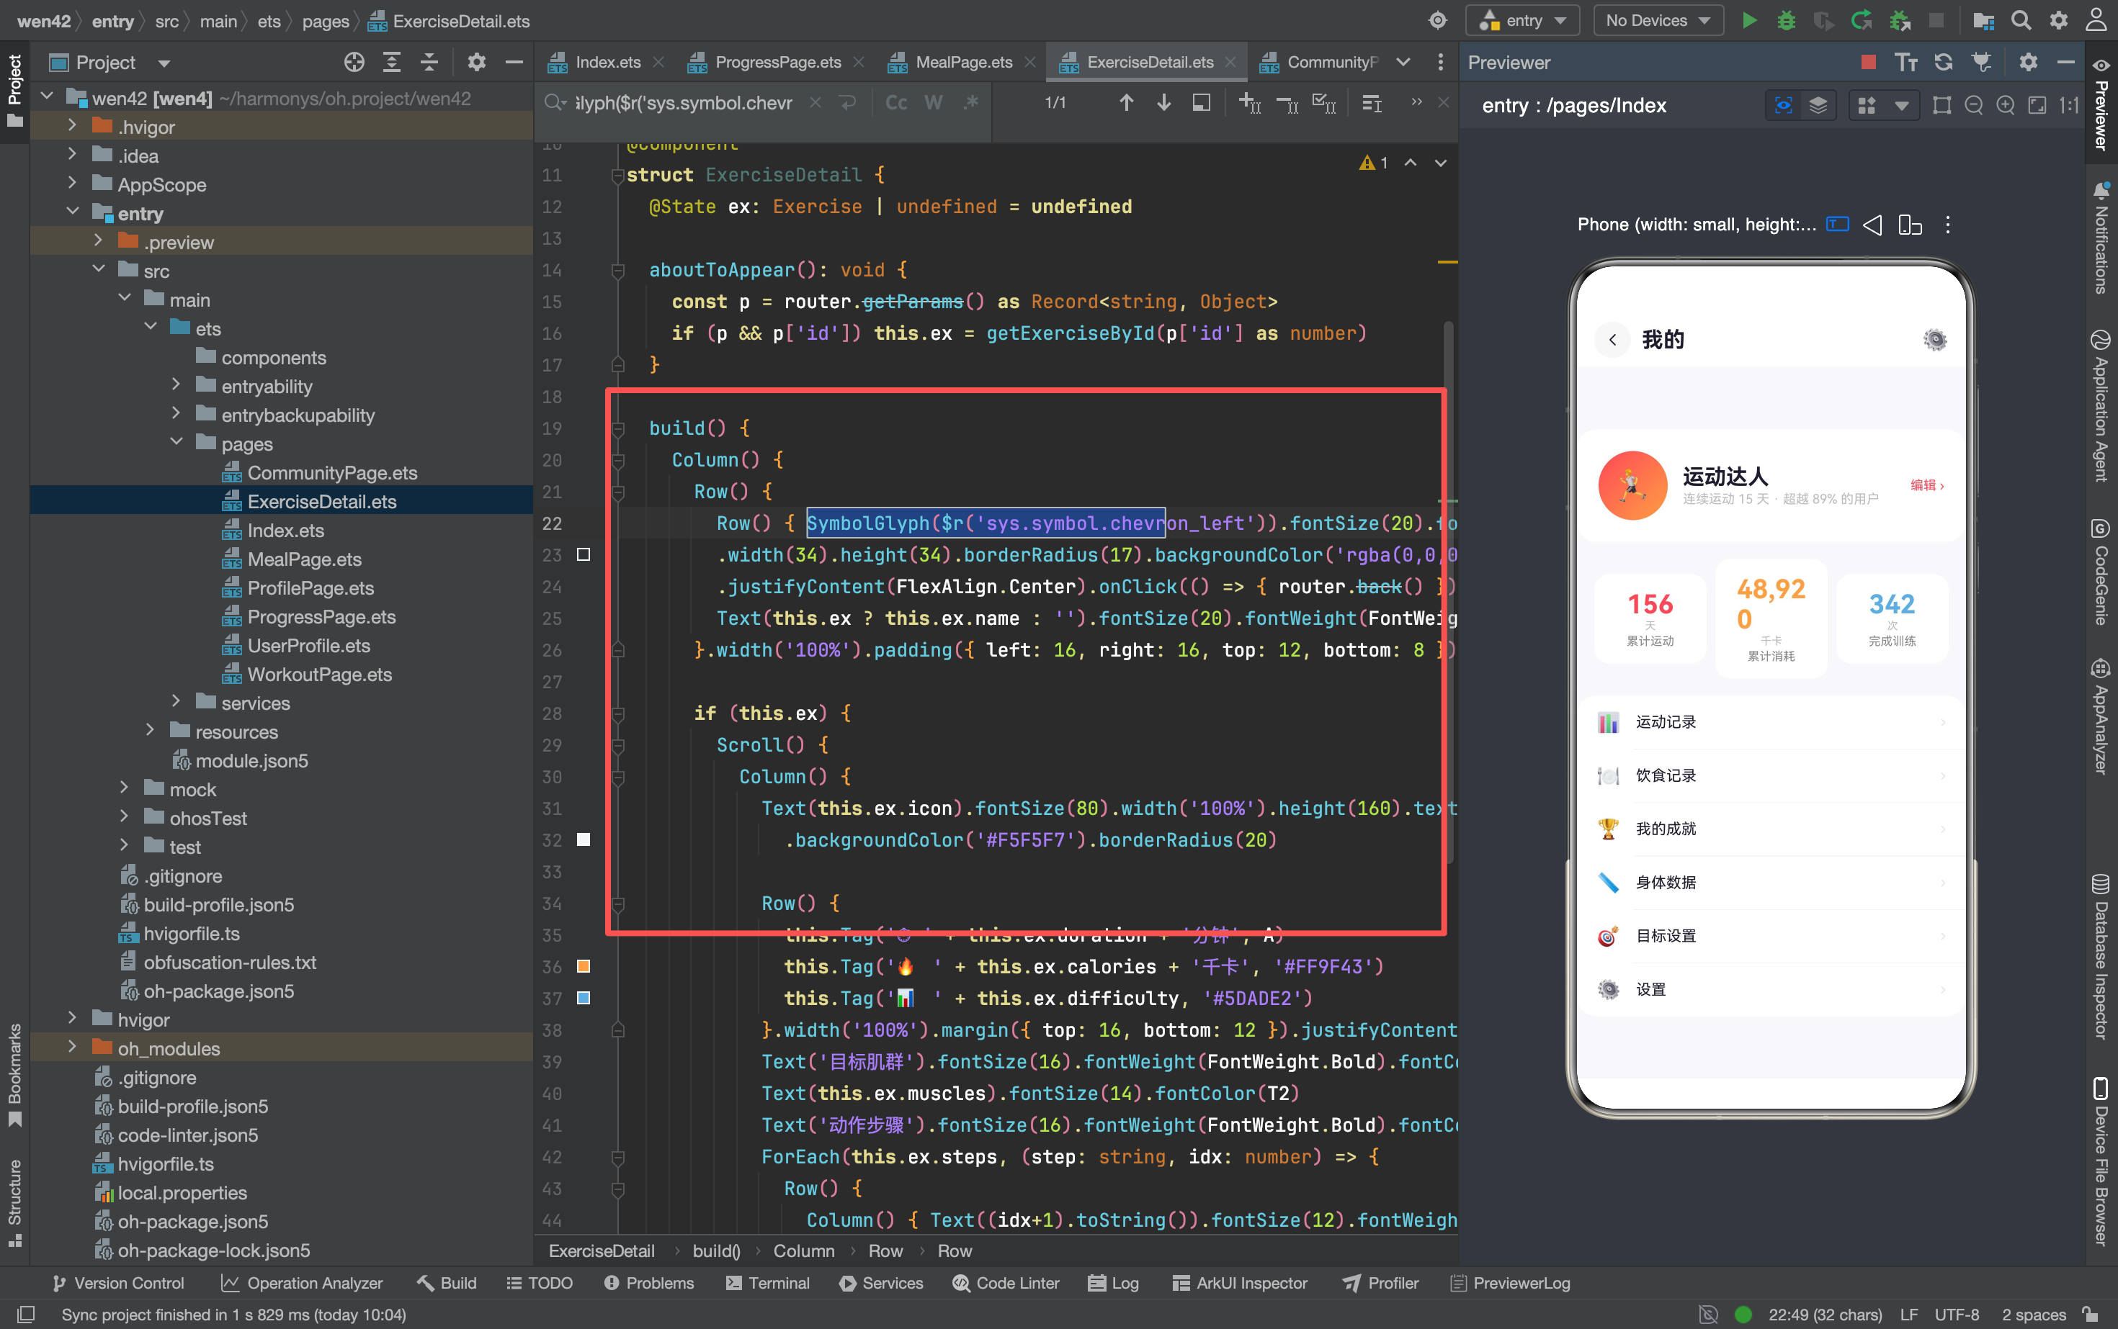Open Version Control panel
2118x1329 pixels.
point(119,1282)
